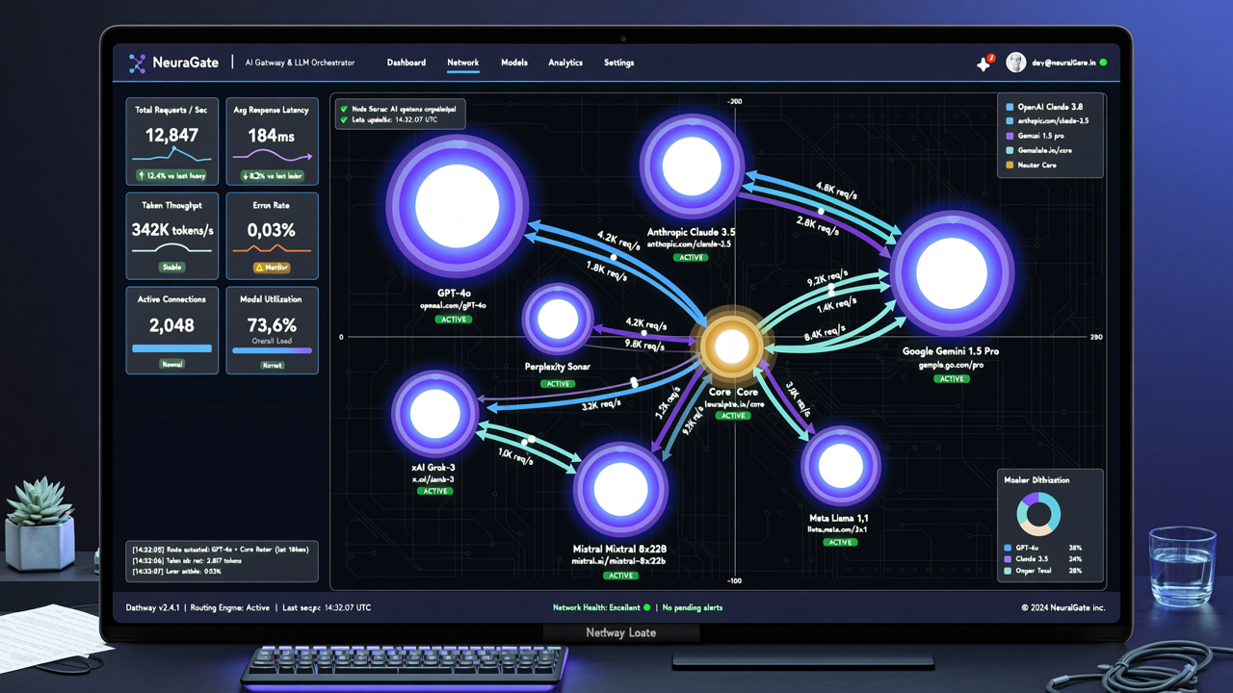Expand the Total Requests / Sec card
This screenshot has height=693, width=1233.
(x=172, y=141)
